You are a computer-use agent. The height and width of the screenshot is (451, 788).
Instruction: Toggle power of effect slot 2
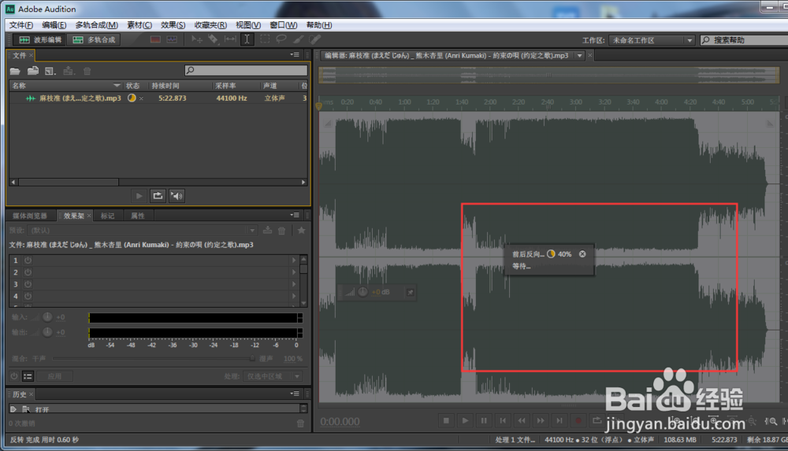(x=28, y=272)
